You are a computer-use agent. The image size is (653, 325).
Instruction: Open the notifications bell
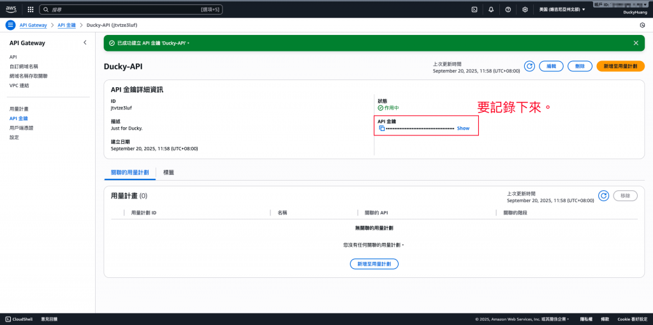[491, 10]
